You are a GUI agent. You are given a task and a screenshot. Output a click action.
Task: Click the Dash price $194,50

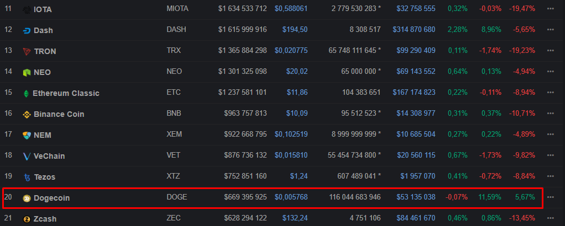pyautogui.click(x=296, y=29)
